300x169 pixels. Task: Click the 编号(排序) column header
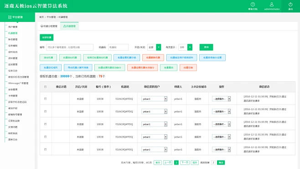coord(103,87)
